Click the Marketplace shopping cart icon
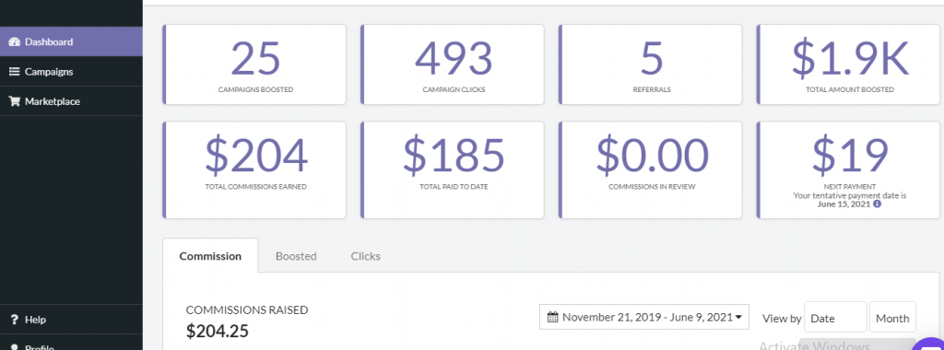944x350 pixels. point(15,101)
